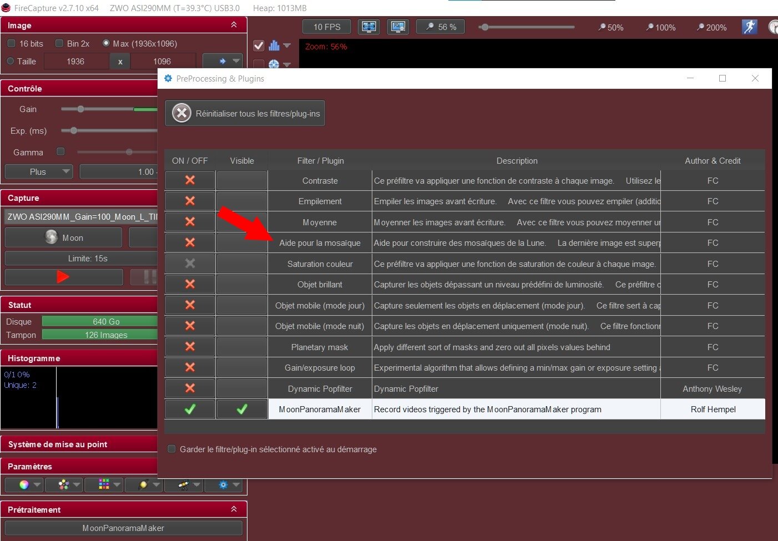Click the Contrôle panel header

[79, 88]
